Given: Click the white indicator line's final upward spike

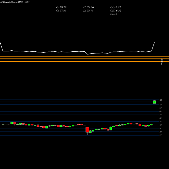Looking at the screenshot, I should click(x=153, y=47).
